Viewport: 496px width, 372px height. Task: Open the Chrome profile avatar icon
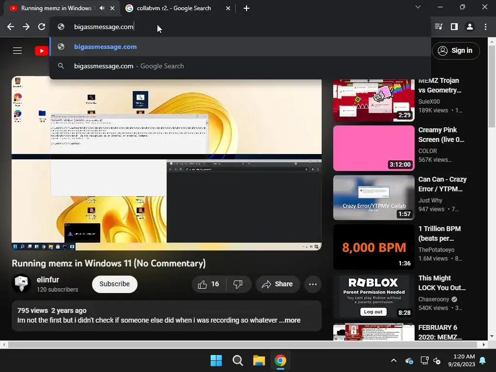pos(470,27)
